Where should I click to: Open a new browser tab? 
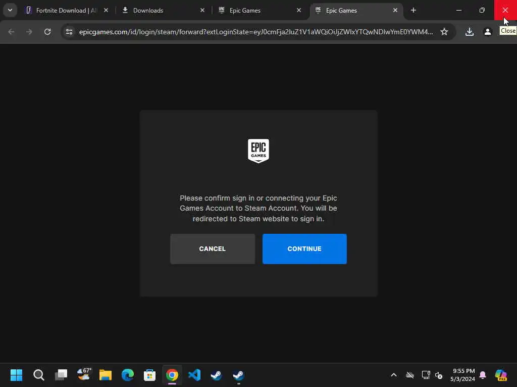413,10
